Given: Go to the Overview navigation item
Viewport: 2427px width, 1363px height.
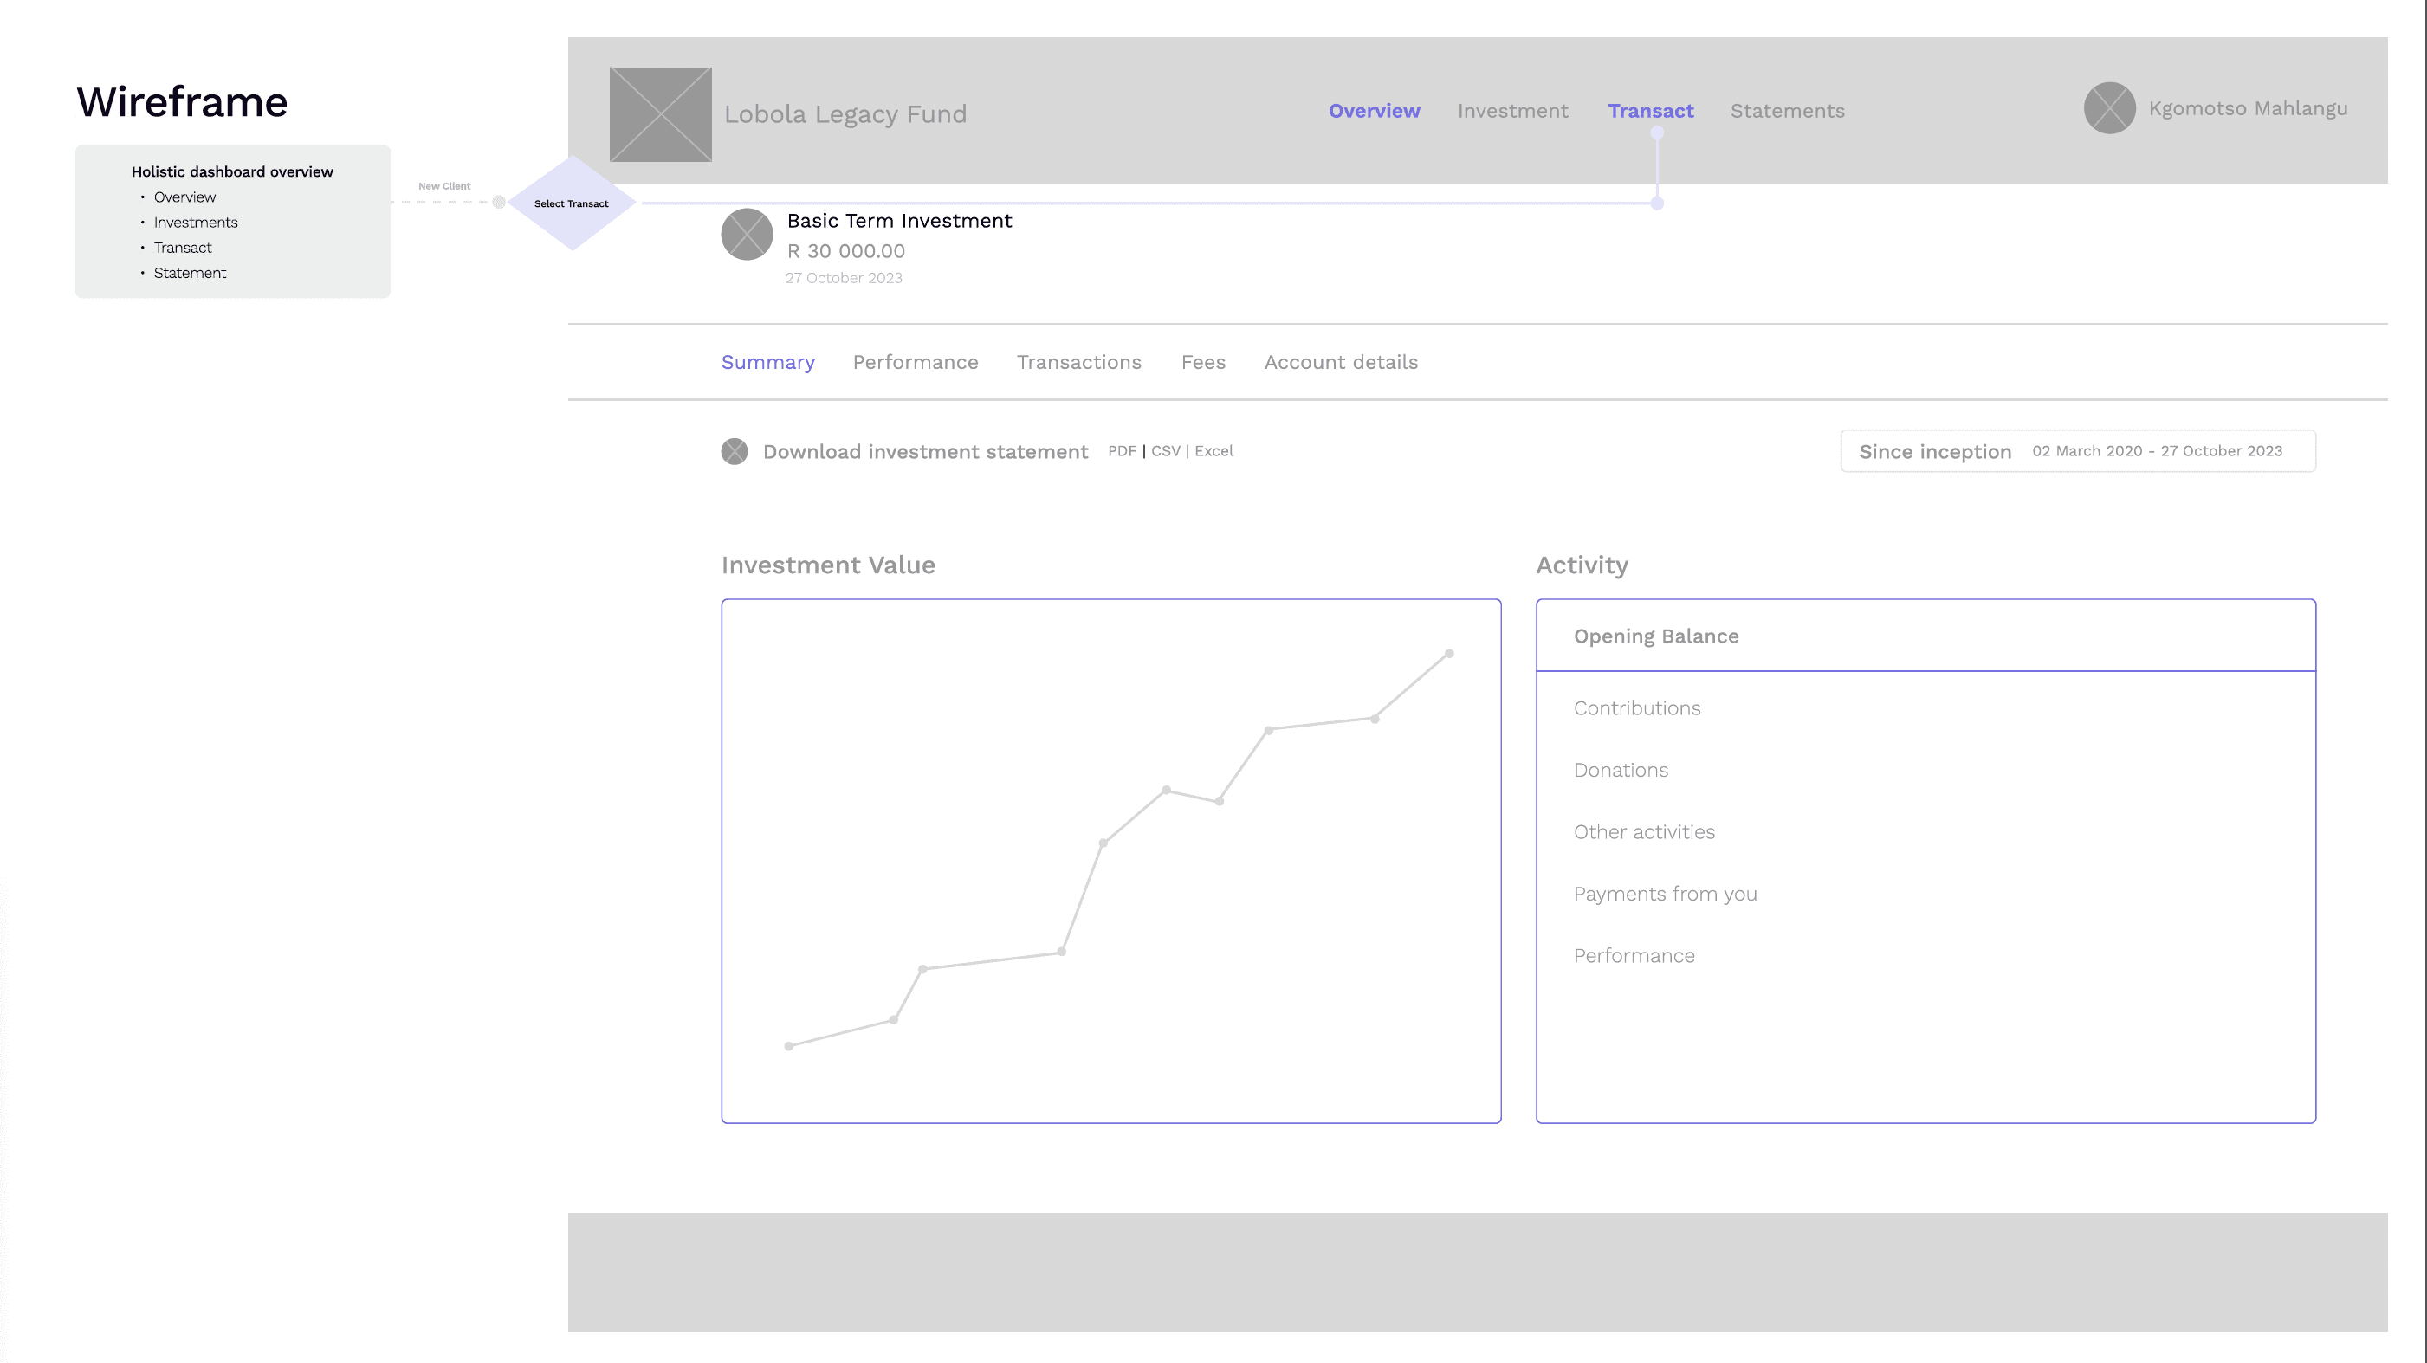Looking at the screenshot, I should (x=1374, y=111).
